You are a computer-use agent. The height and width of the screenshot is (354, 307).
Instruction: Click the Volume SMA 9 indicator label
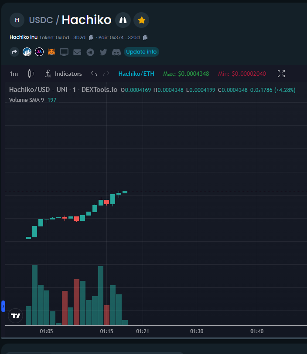coord(27,100)
